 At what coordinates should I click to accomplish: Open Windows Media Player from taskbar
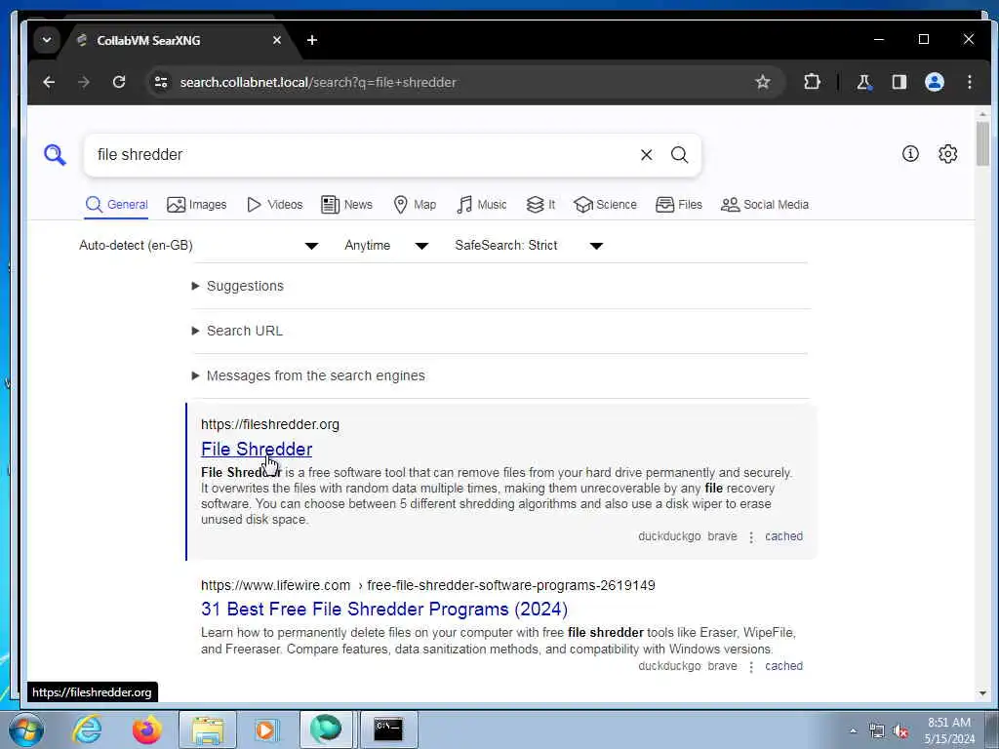click(265, 729)
